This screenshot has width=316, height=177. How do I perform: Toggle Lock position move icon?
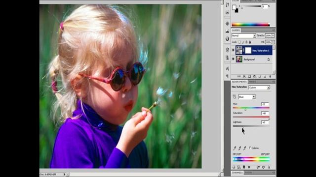pyautogui.click(x=246, y=42)
